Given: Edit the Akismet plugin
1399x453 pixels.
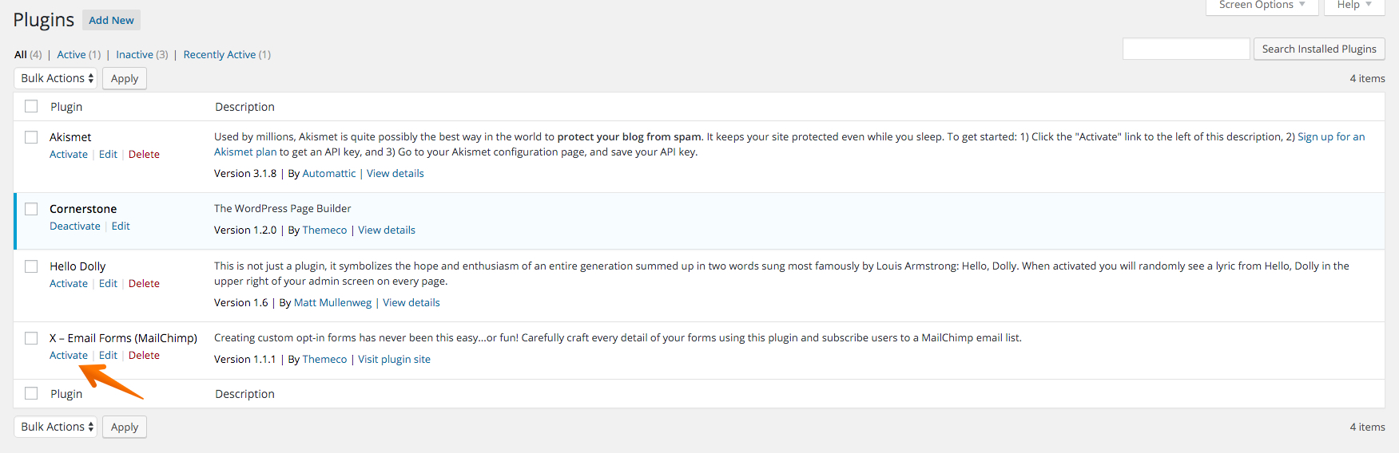Looking at the screenshot, I should point(108,154).
